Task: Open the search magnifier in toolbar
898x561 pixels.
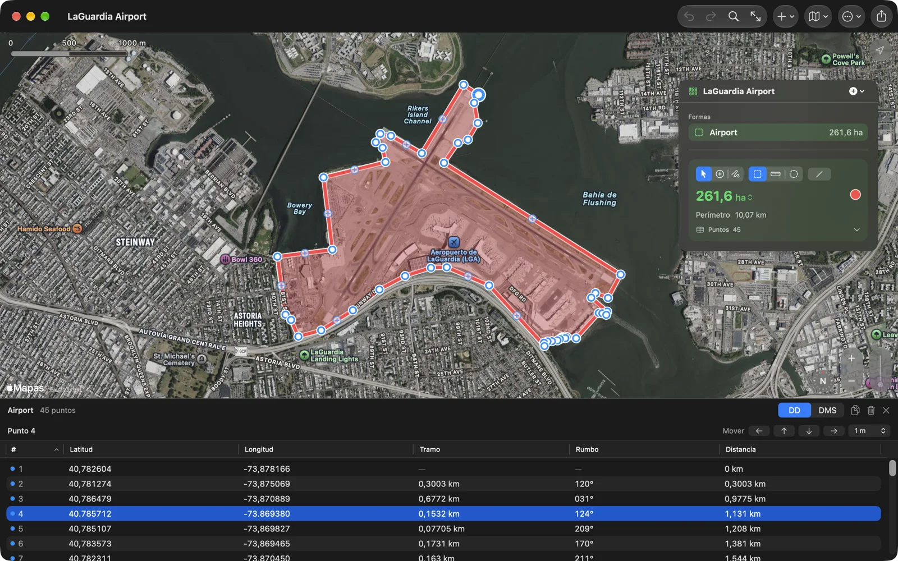Action: pyautogui.click(x=733, y=16)
